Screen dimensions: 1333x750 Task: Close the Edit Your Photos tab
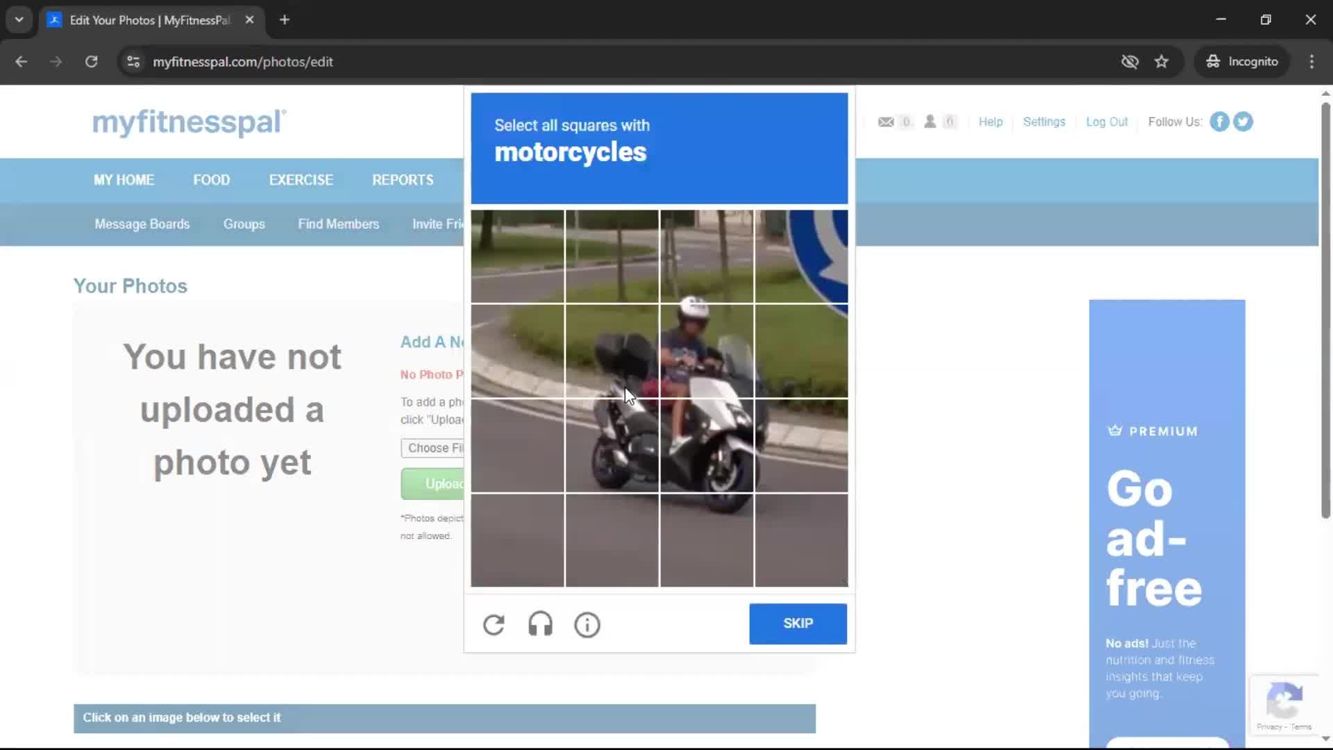point(249,19)
